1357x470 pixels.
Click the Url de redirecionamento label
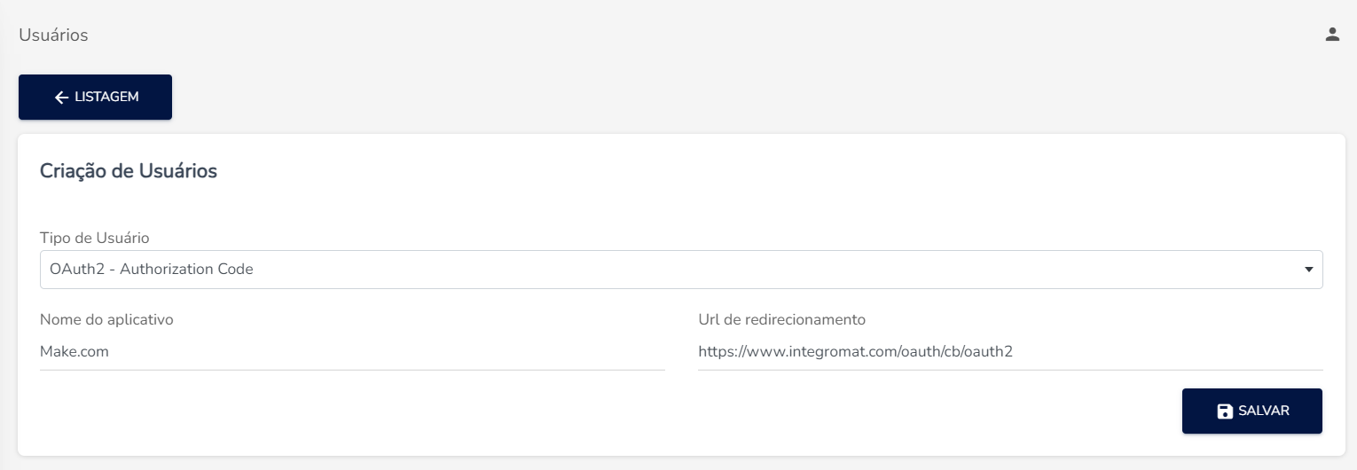781,319
